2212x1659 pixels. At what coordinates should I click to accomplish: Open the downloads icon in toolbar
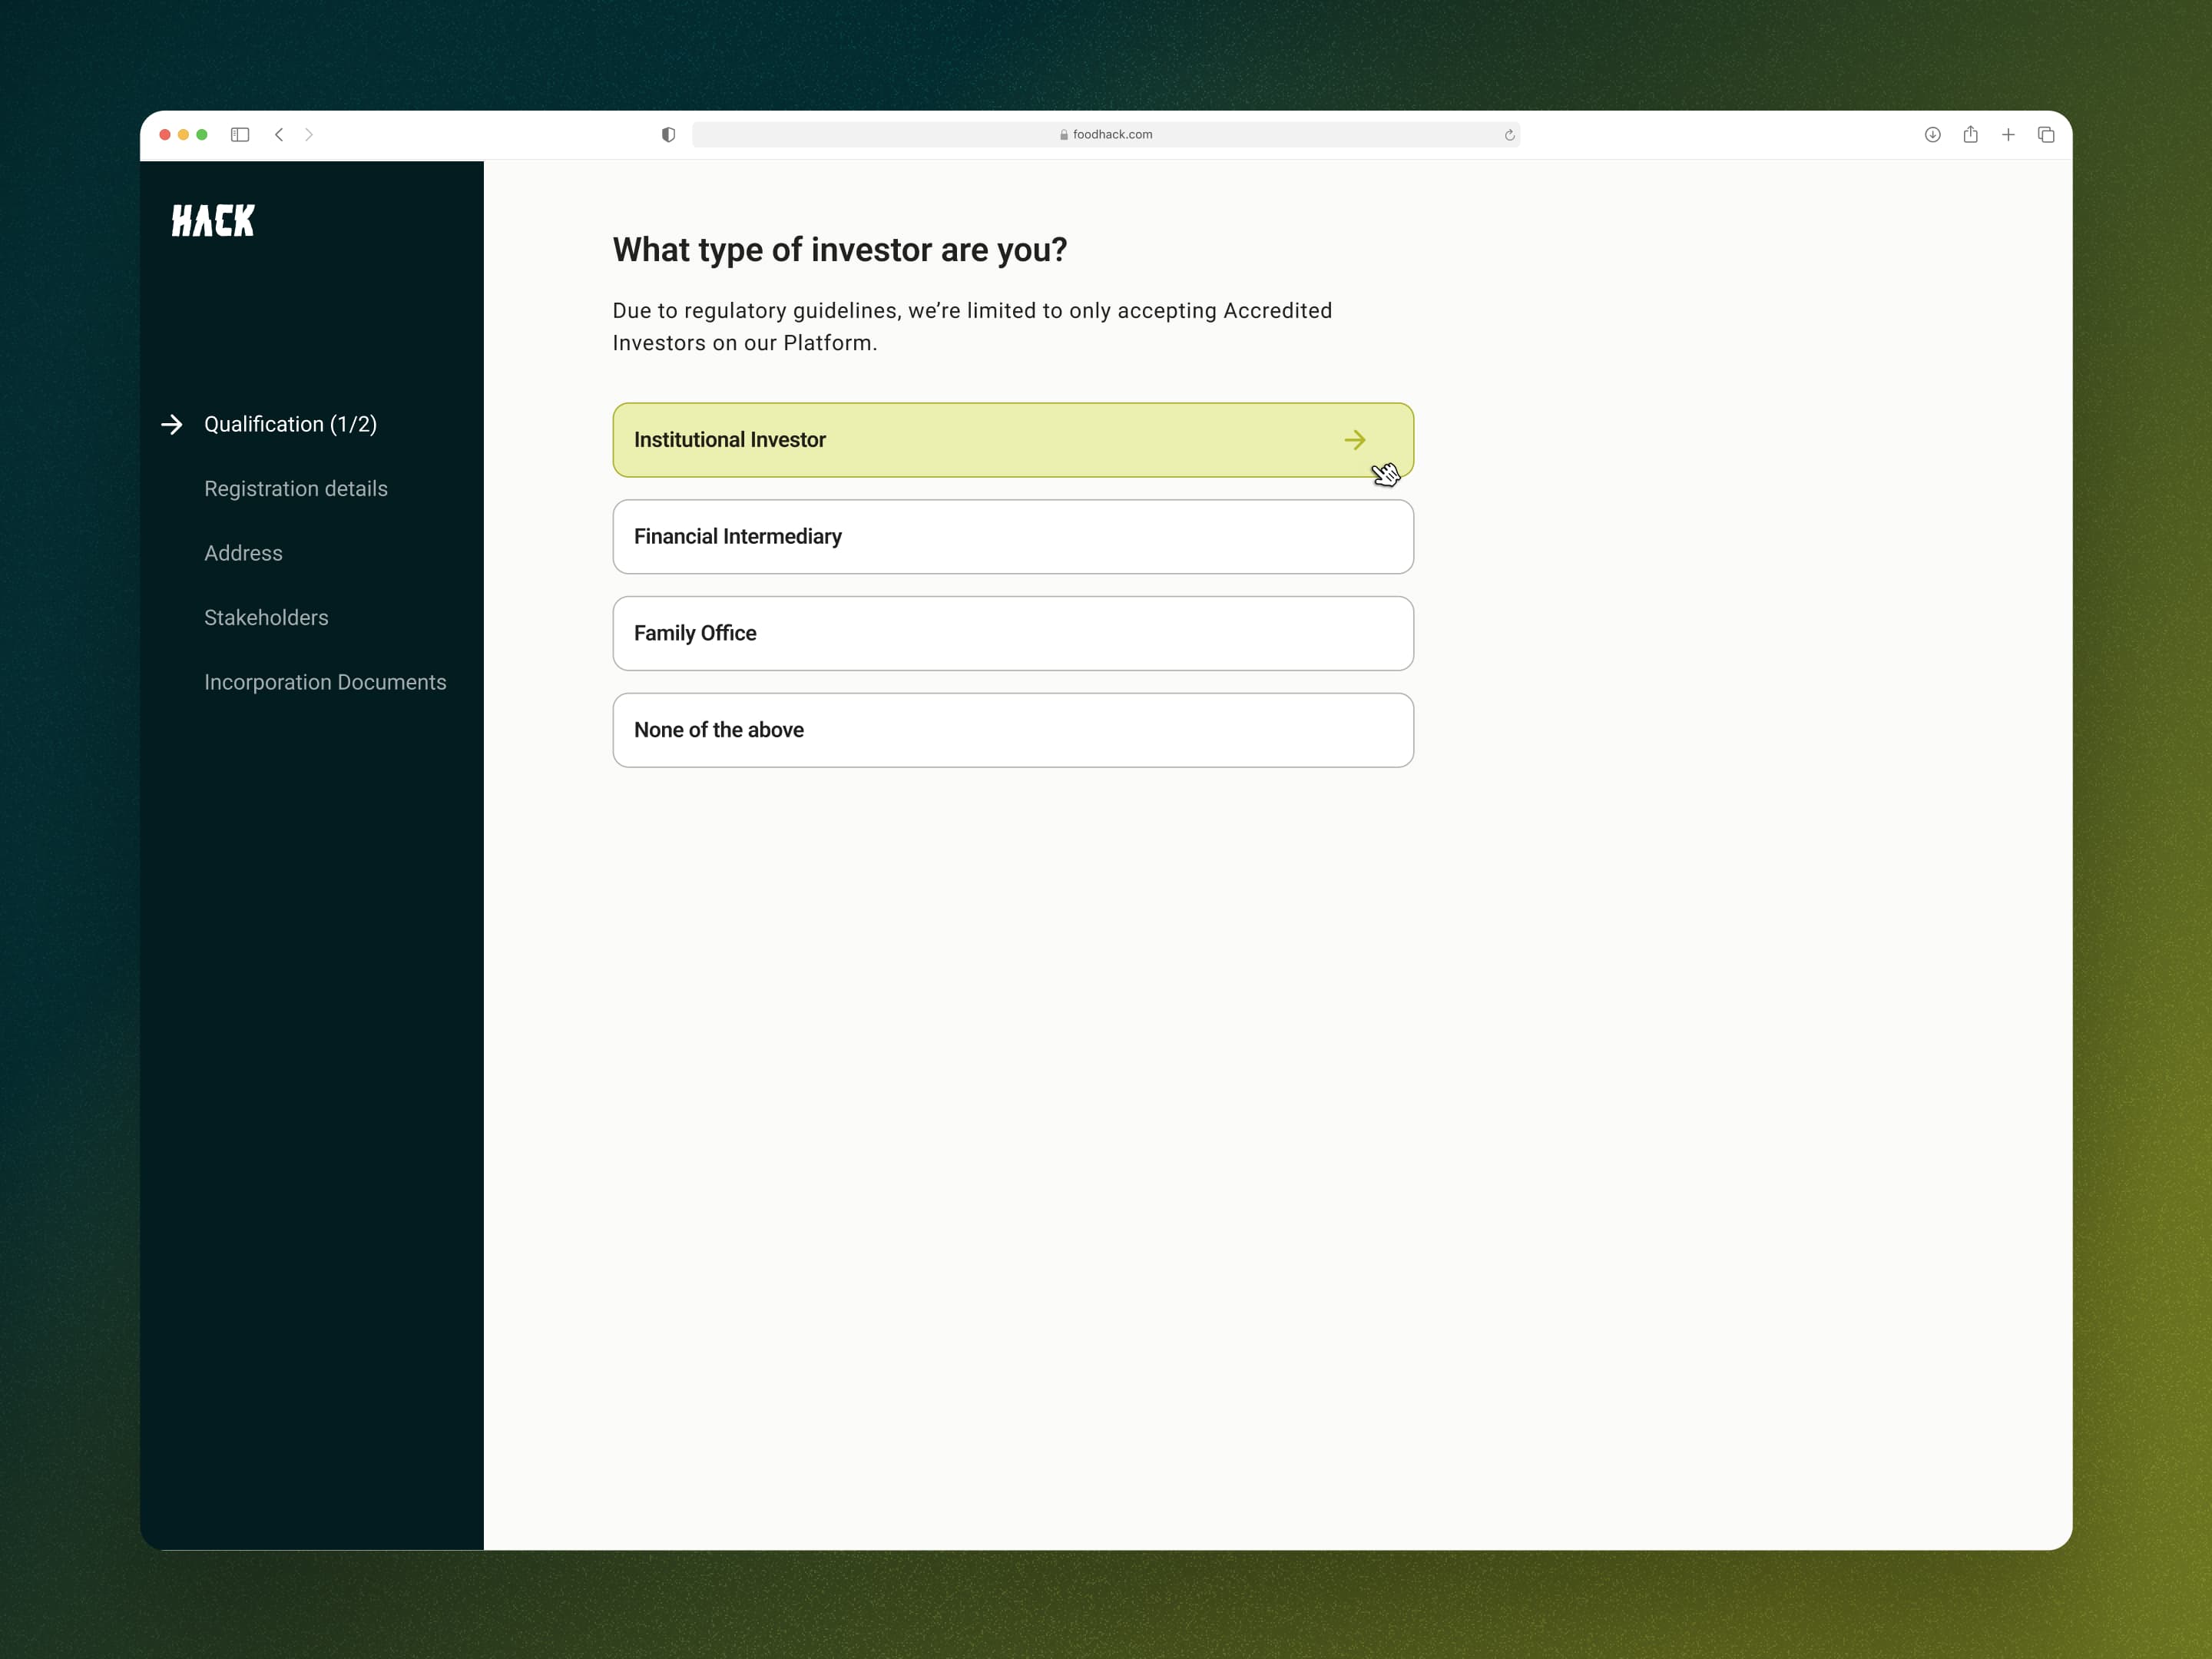coord(1932,134)
